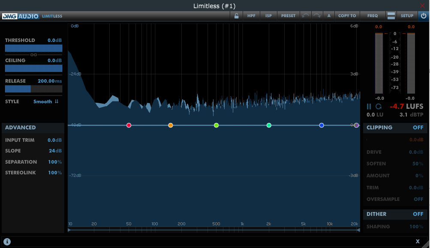430x248 pixels.
Task: Adjust the Threshold slider bar
Action: coord(34,48)
